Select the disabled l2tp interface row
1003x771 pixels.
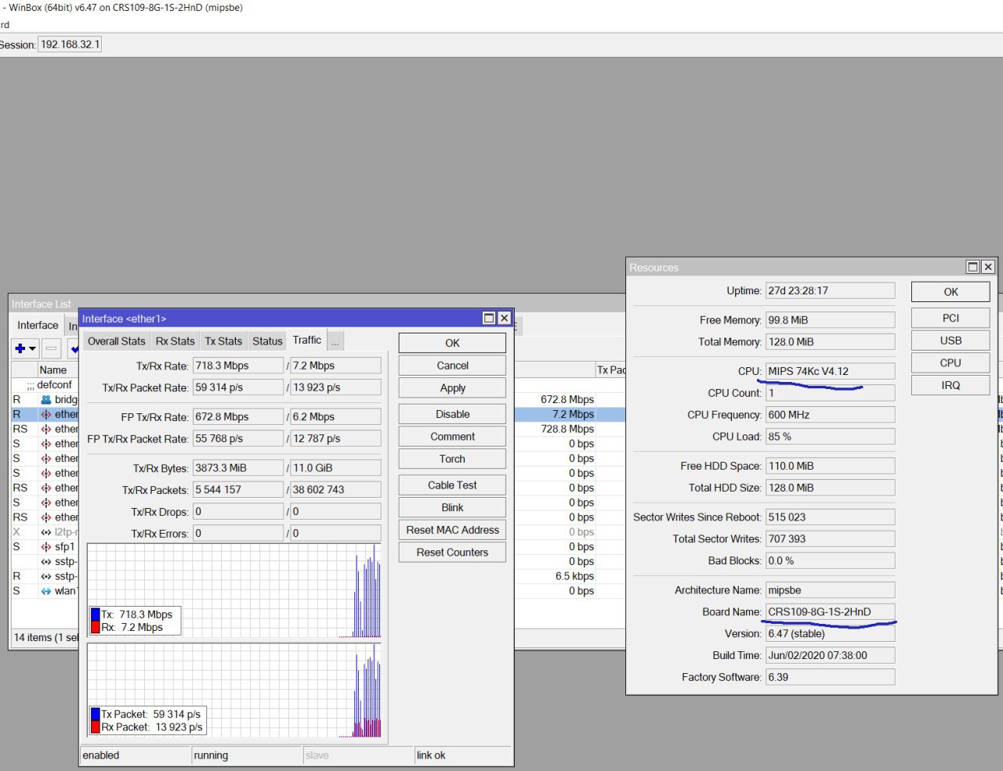click(x=44, y=531)
